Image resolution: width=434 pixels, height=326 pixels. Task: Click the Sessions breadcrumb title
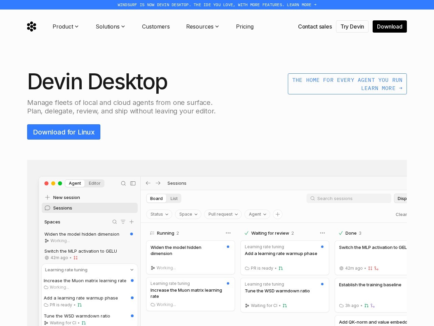pos(177,183)
